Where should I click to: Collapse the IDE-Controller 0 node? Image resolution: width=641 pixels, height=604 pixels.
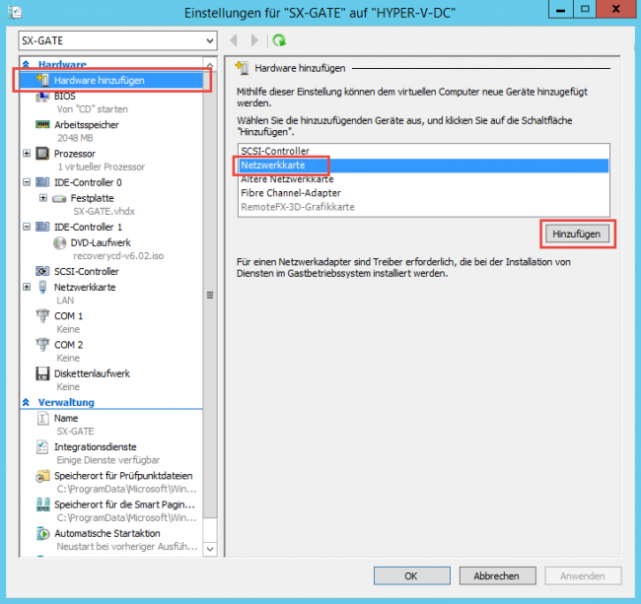(x=27, y=182)
